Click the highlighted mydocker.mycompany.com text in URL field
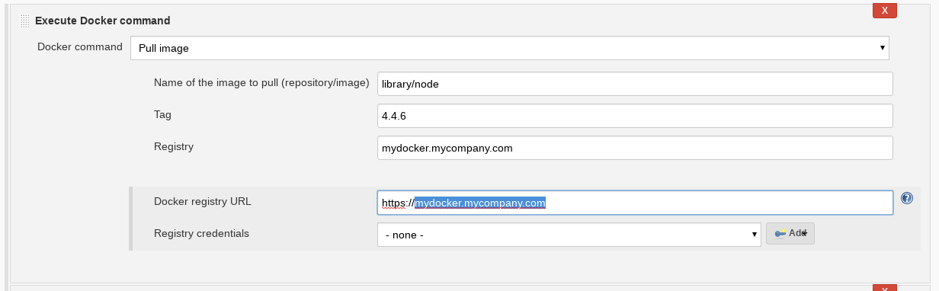This screenshot has height=291, width=939. pyautogui.click(x=480, y=203)
